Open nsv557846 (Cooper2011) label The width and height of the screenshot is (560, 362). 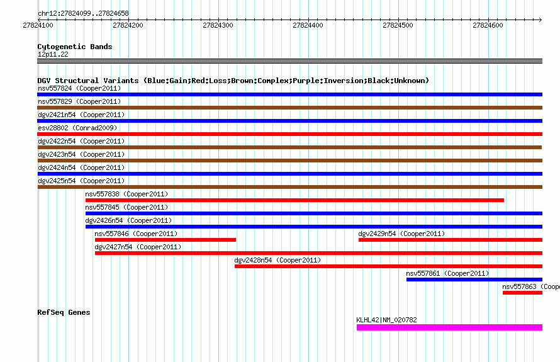click(x=136, y=234)
